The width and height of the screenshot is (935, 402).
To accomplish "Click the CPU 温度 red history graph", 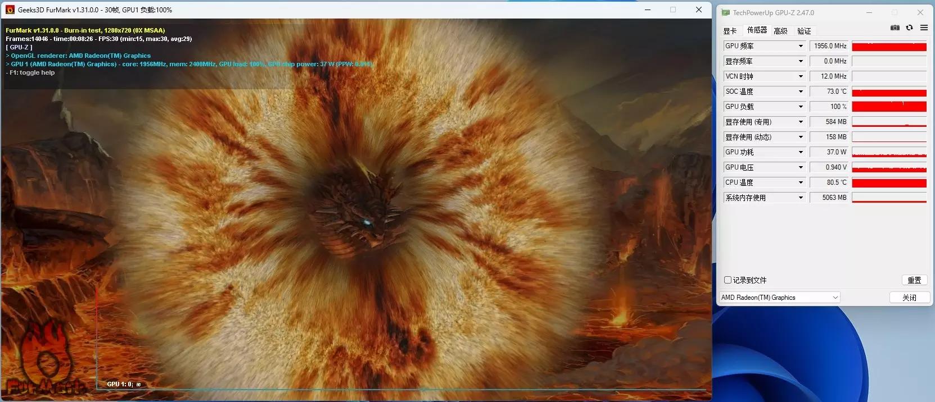I will (x=889, y=182).
